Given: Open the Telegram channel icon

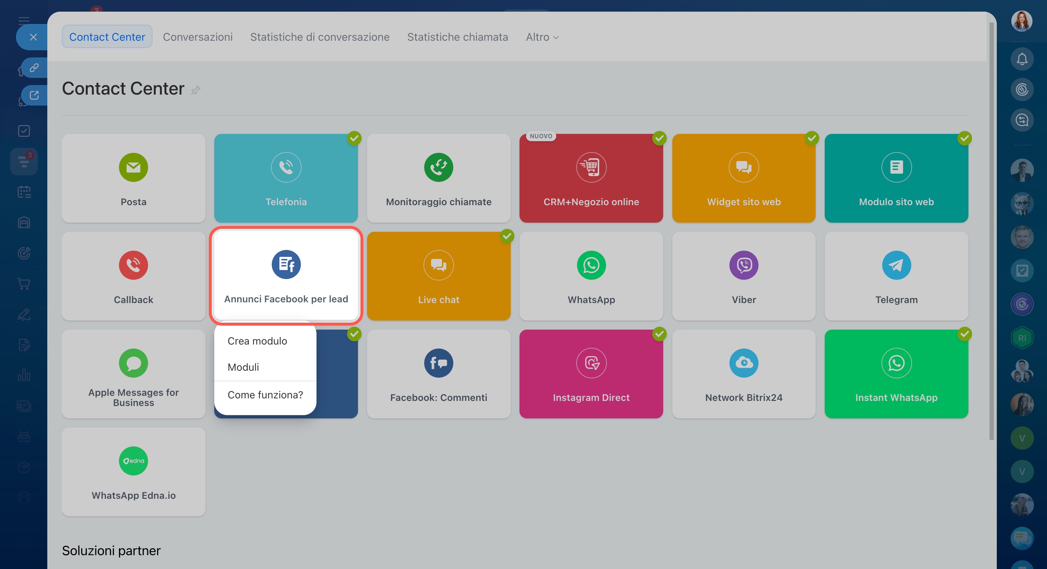Looking at the screenshot, I should pyautogui.click(x=896, y=265).
